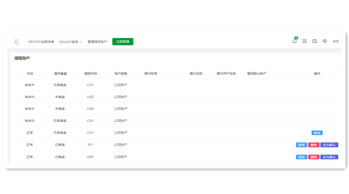
Task: Click the 操作 column header
Action: (317, 73)
